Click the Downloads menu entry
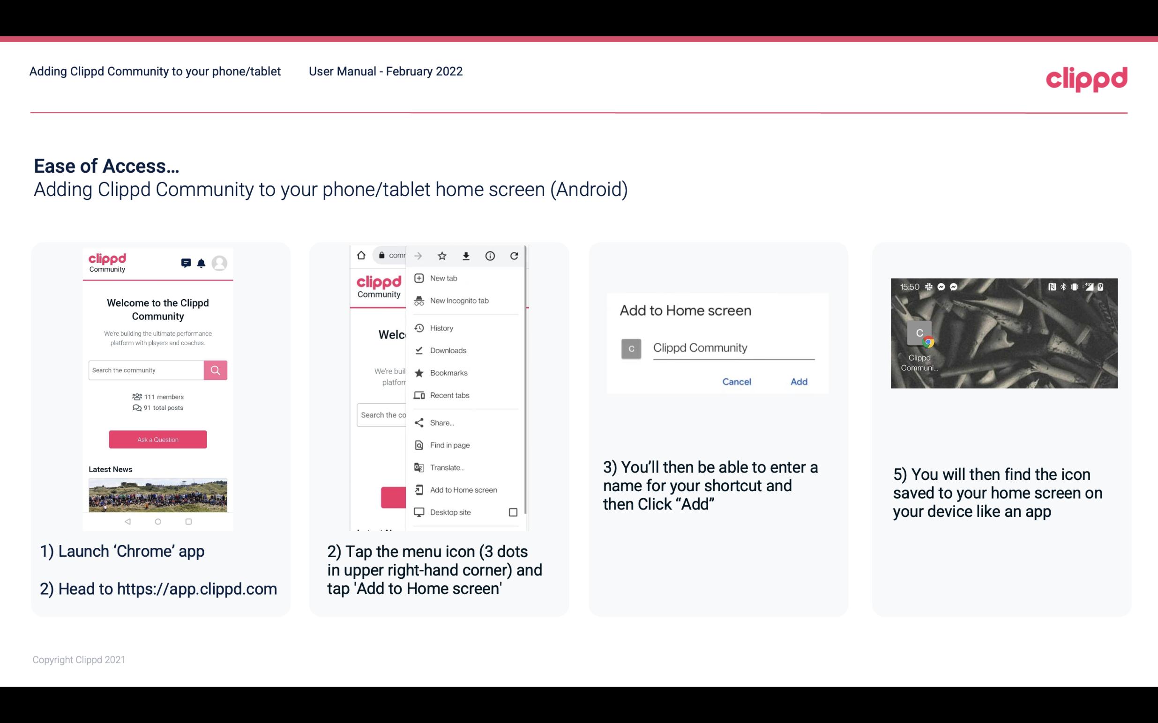Image resolution: width=1158 pixels, height=723 pixels. point(448,350)
